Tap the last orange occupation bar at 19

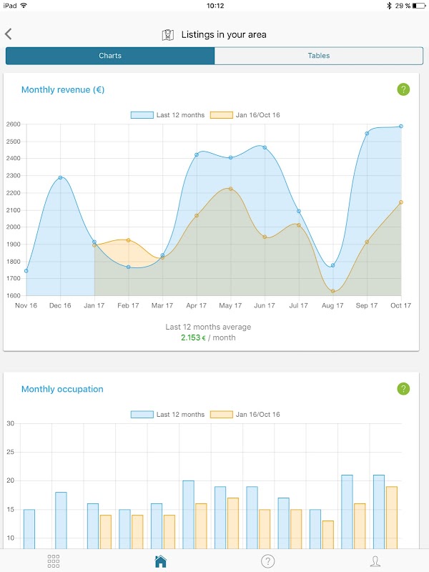tap(391, 518)
